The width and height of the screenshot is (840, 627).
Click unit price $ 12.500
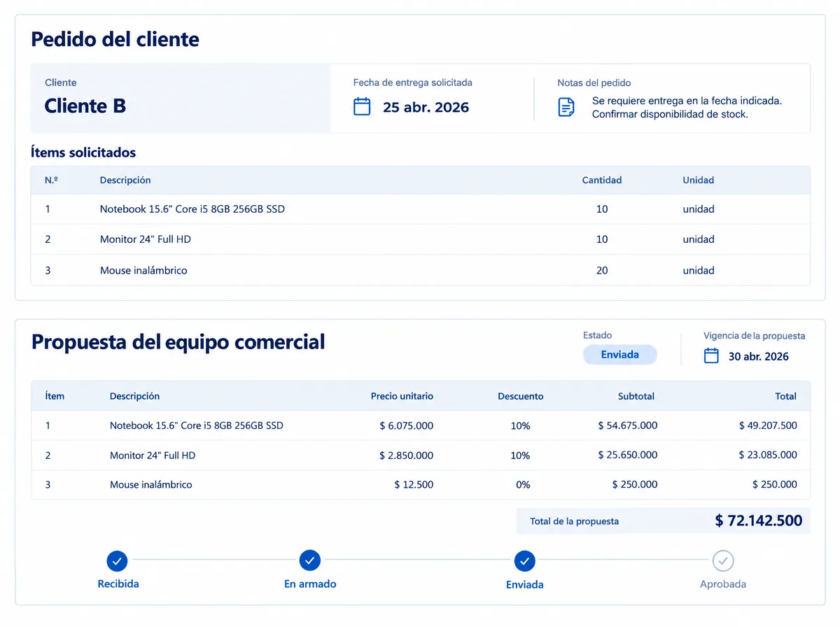pyautogui.click(x=414, y=484)
